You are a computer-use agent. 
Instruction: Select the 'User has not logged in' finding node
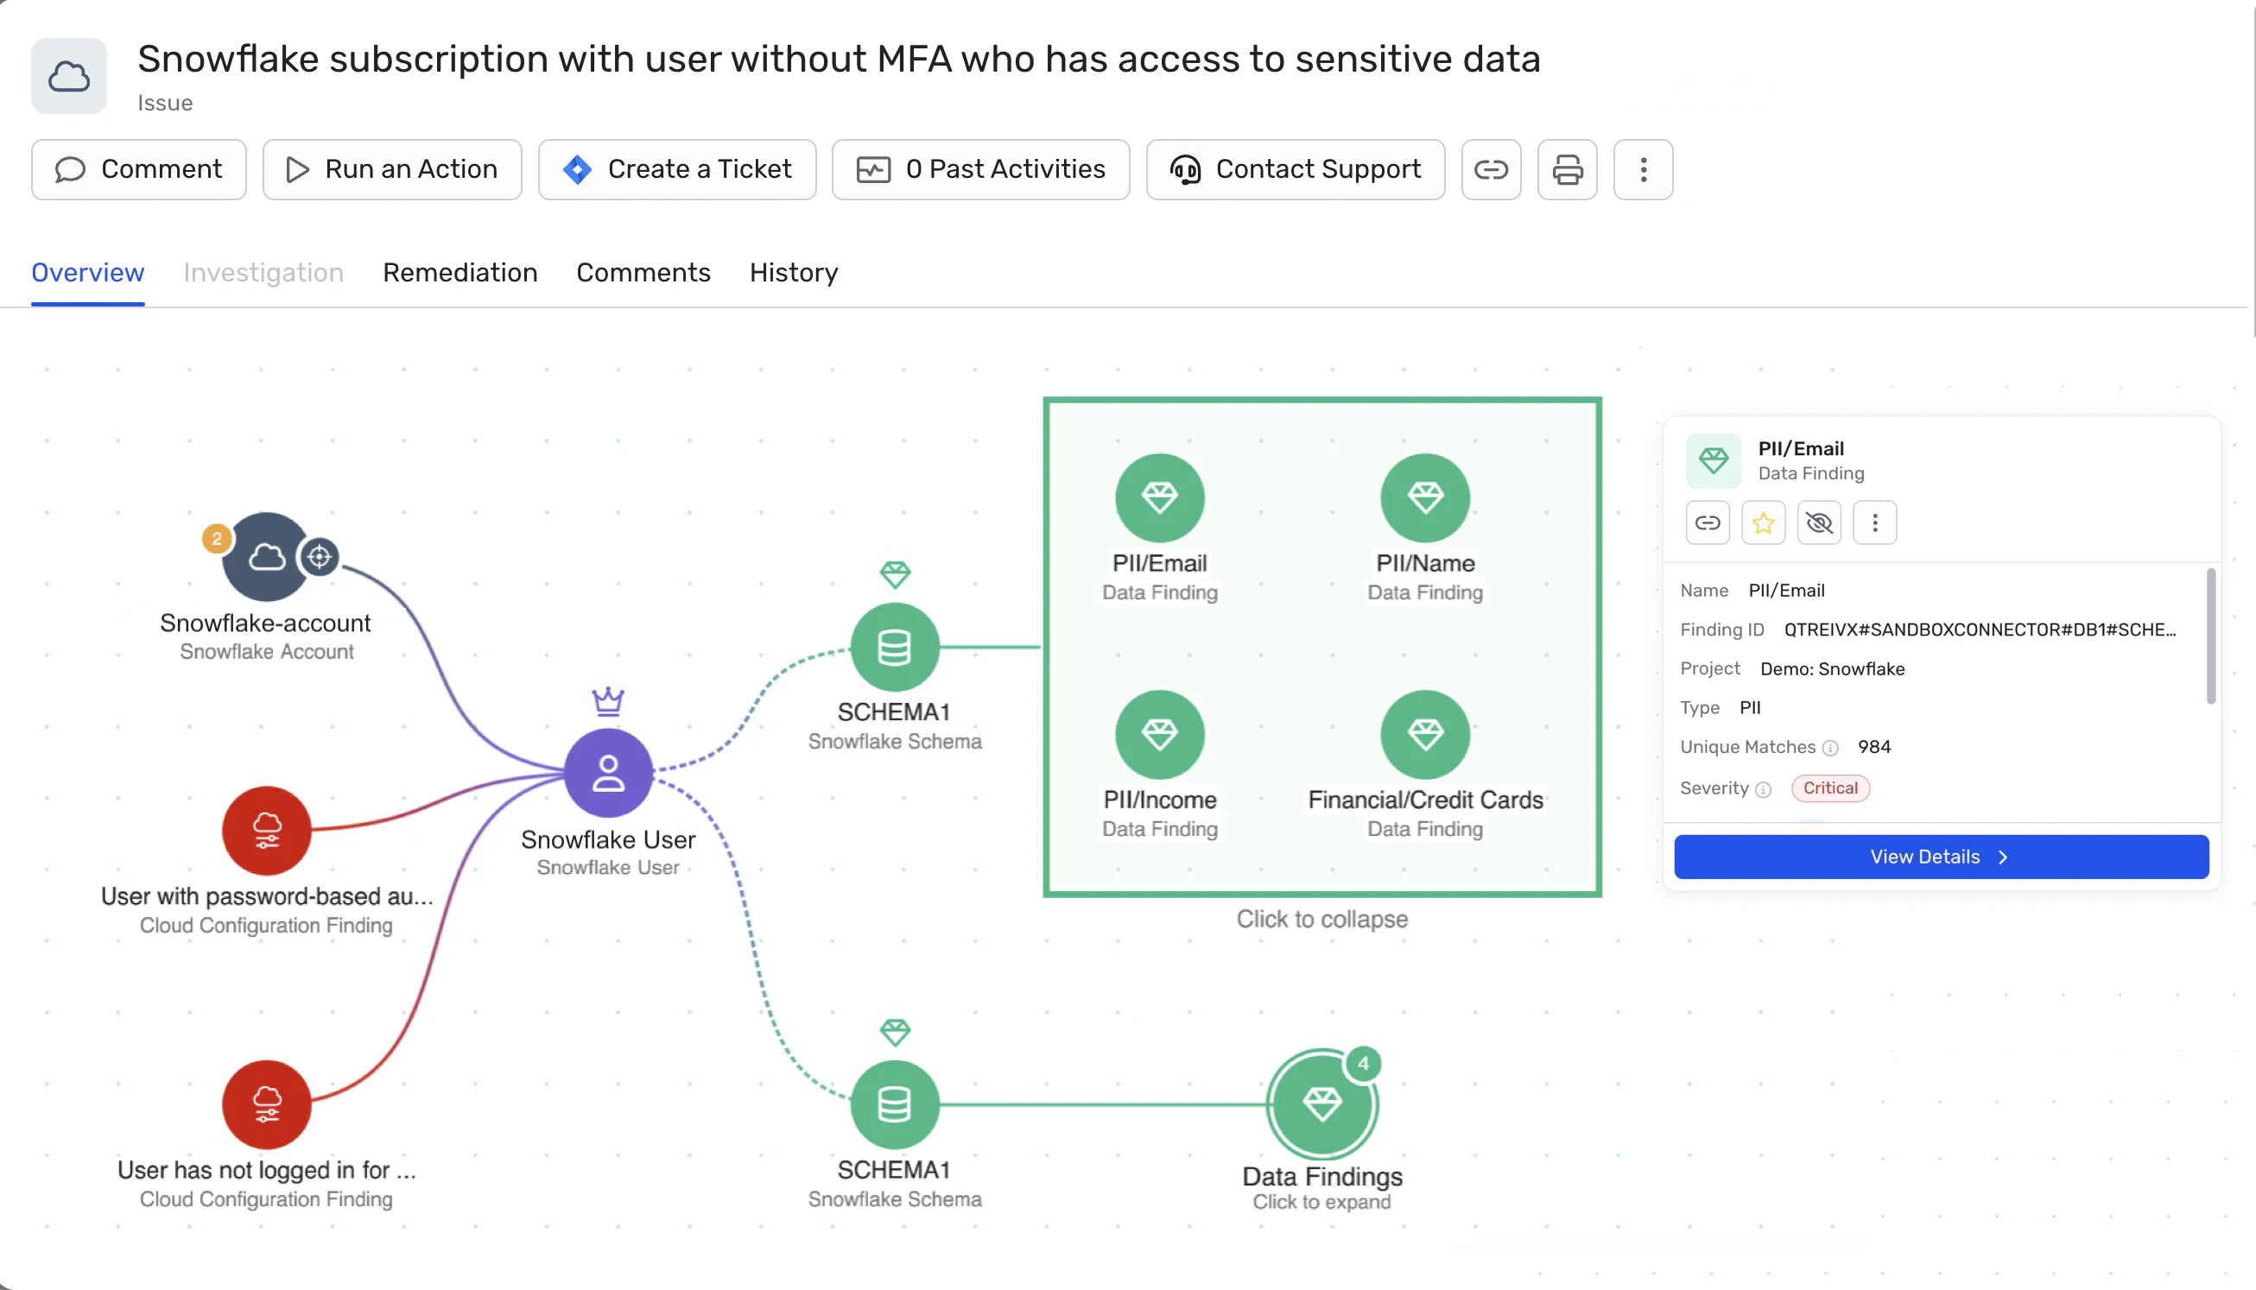(266, 1104)
